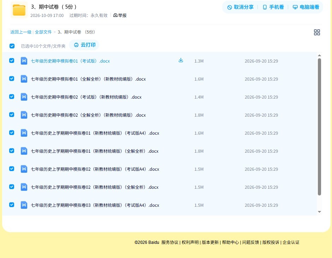This screenshot has width=332, height=258.
Task: Open 上学期期中模拟卷01（新教材统编版）（全解全析）.docx
Action: (95, 151)
